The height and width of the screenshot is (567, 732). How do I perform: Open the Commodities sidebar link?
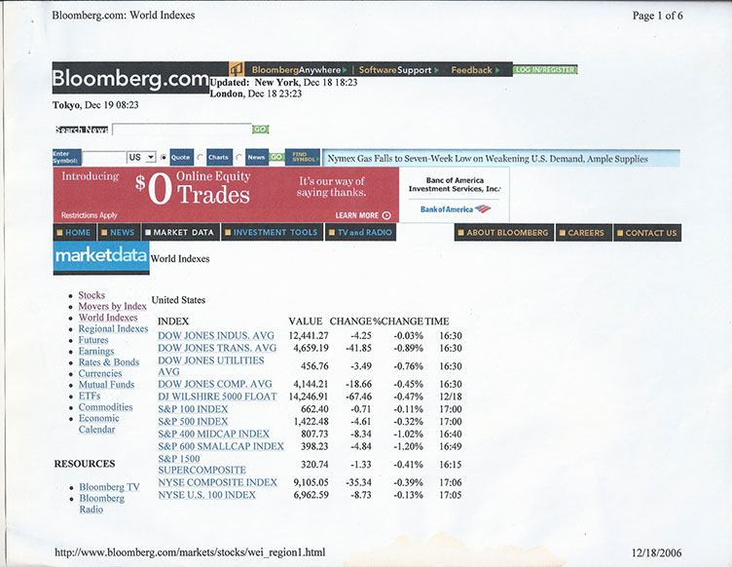pyautogui.click(x=105, y=407)
